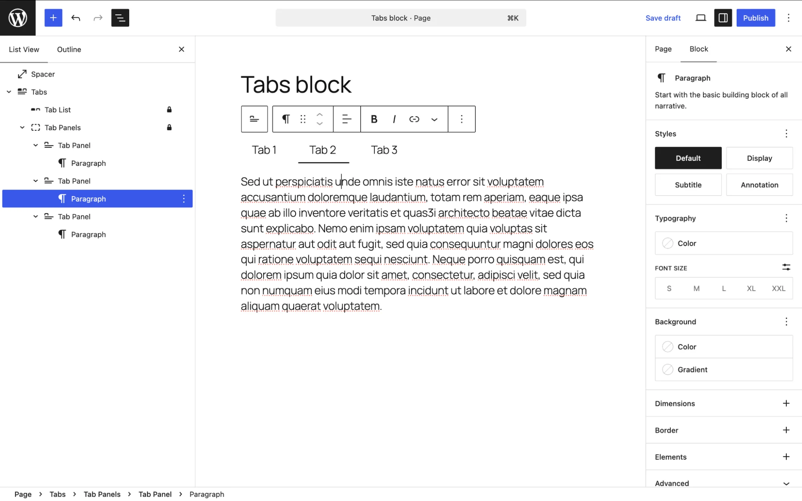The height and width of the screenshot is (501, 802).
Task: Apply the Annotation paragraph style
Action: coord(759,185)
